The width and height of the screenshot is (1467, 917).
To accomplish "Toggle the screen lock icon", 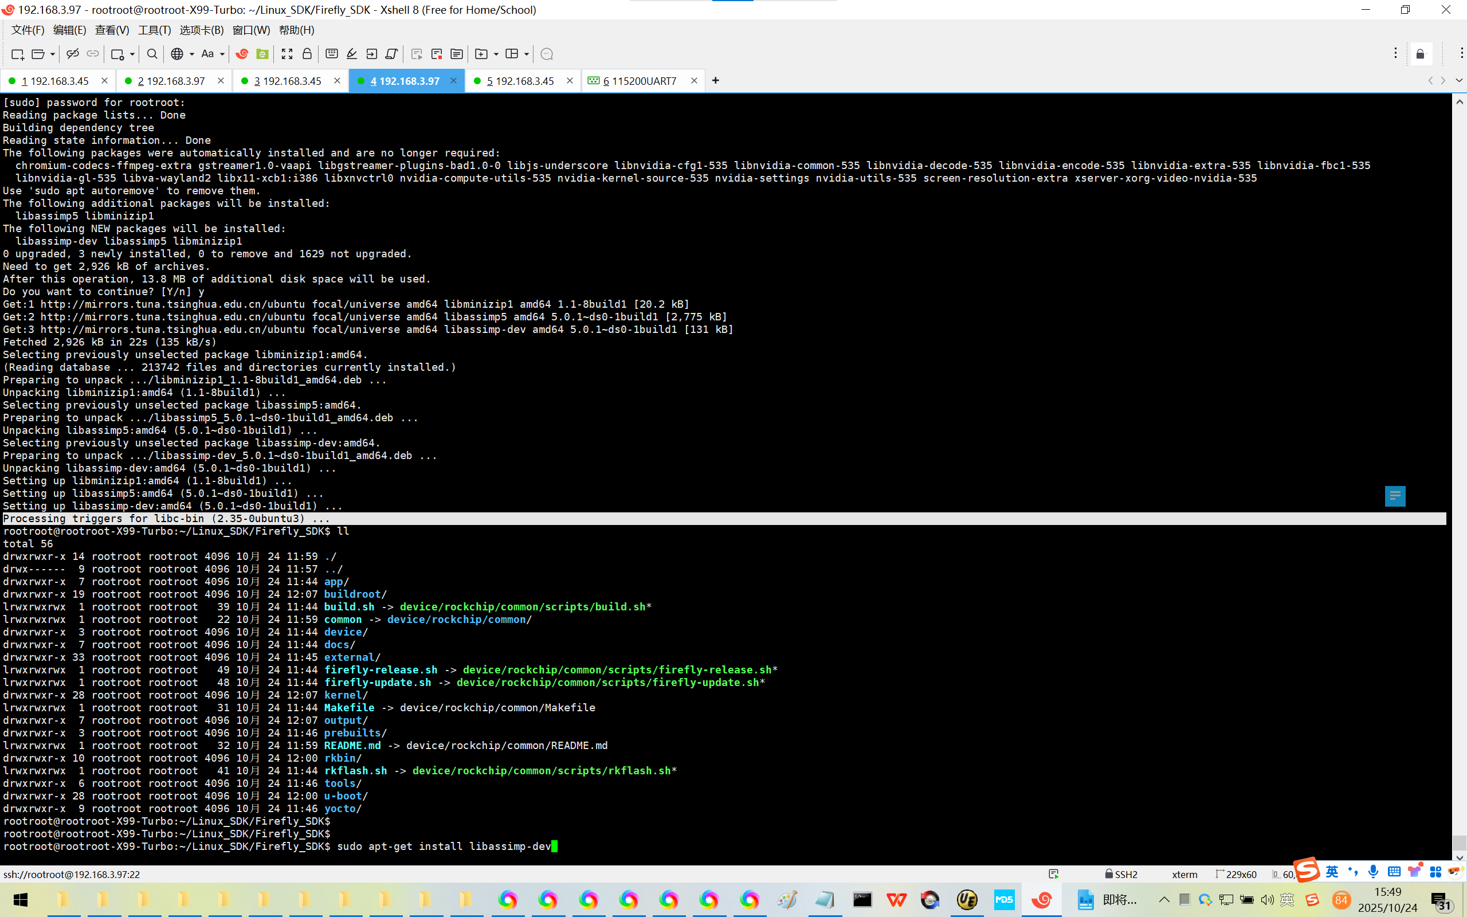I will click(307, 54).
